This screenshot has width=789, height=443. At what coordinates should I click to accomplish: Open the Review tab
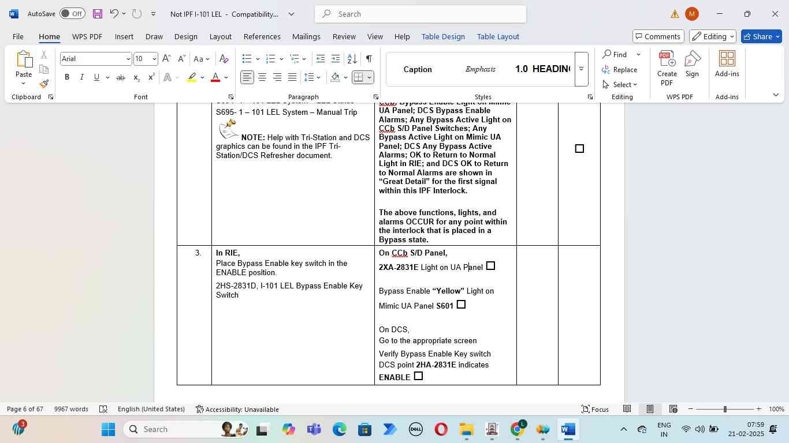[344, 36]
